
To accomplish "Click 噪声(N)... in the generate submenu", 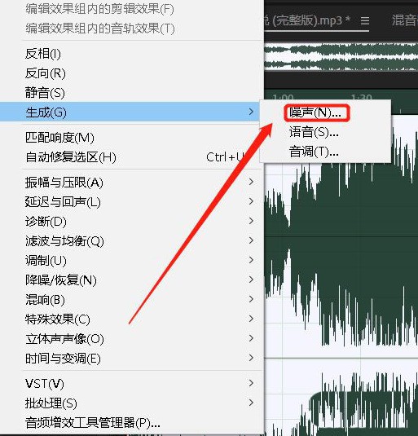I will pyautogui.click(x=315, y=113).
